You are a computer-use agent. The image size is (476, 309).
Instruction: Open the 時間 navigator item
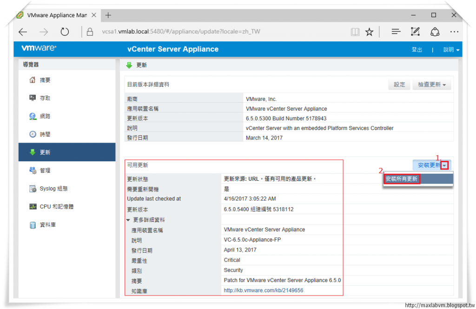pyautogui.click(x=67, y=134)
